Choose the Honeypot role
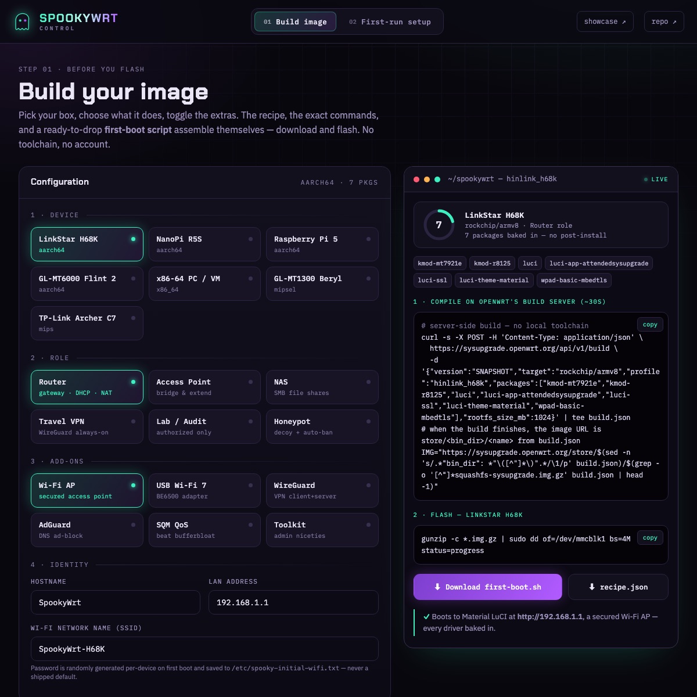 [x=322, y=426]
